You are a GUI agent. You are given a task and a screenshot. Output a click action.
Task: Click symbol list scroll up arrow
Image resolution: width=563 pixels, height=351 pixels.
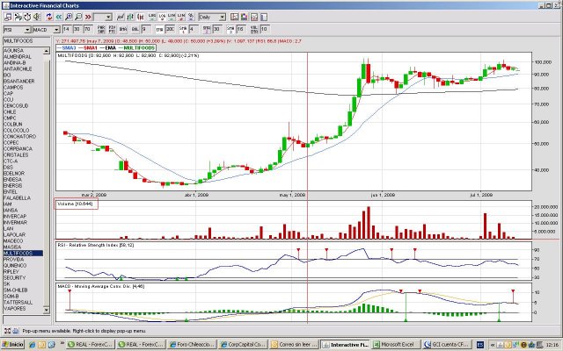point(47,51)
